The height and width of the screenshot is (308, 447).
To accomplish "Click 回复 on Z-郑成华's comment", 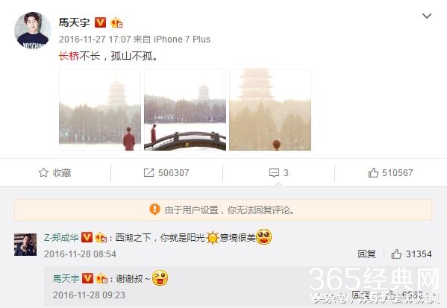I will tap(366, 254).
